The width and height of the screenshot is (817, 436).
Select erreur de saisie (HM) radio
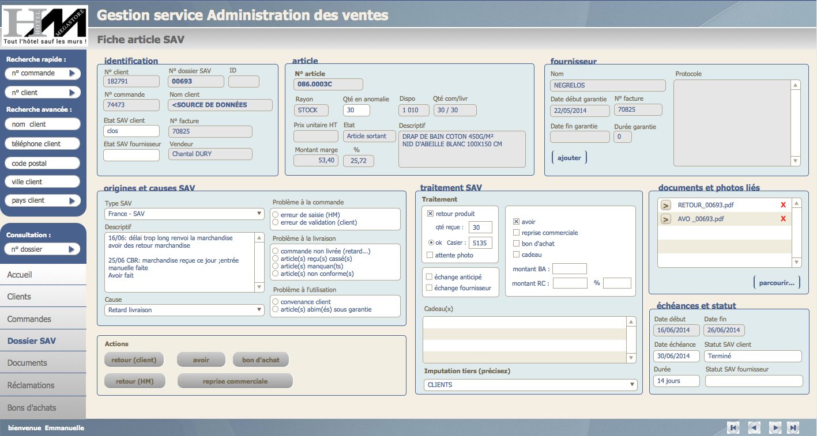[x=276, y=215]
